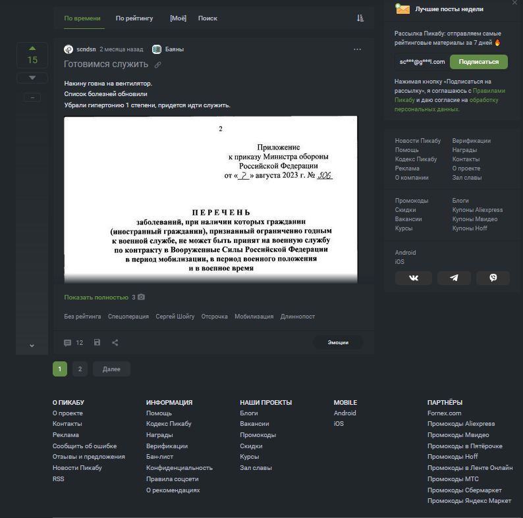
Task: Switch to the По рейтингу tab
Action: [134, 18]
